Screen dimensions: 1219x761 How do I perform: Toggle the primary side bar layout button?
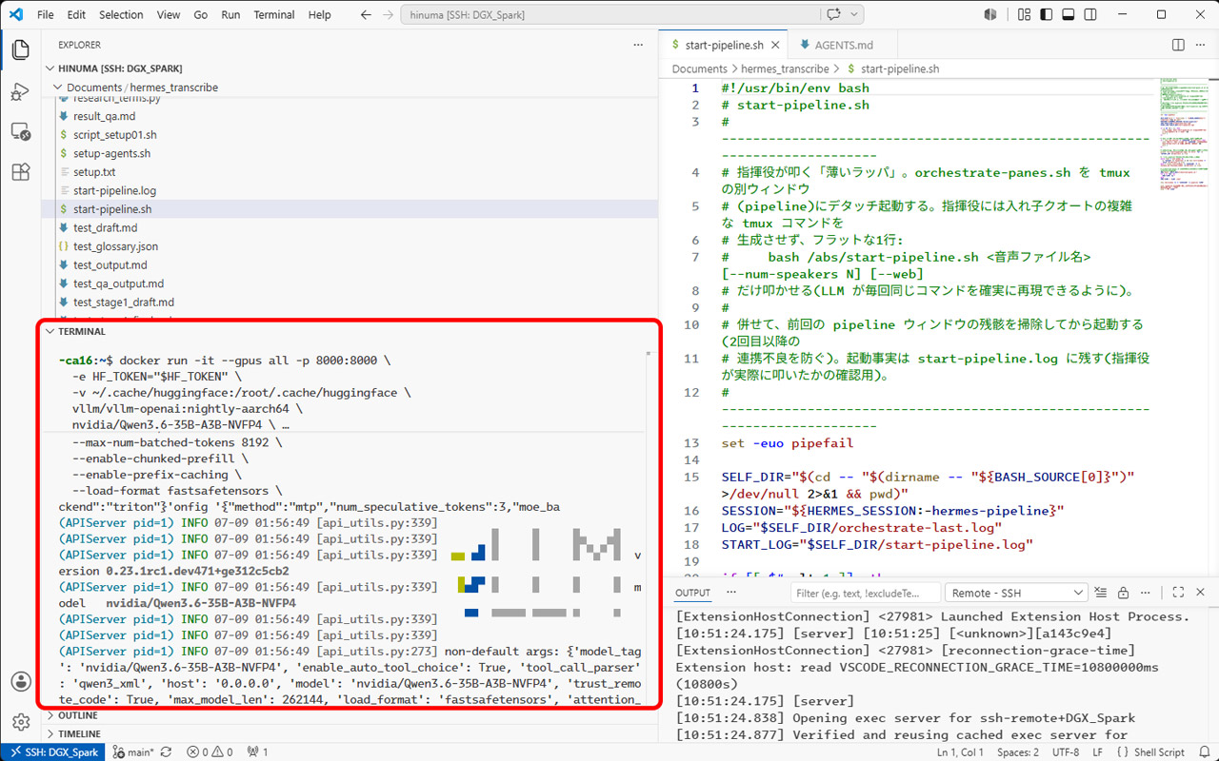1046,14
